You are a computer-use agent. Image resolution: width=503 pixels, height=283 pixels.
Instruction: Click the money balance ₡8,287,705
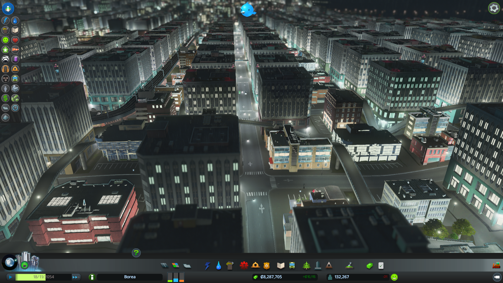click(271, 277)
